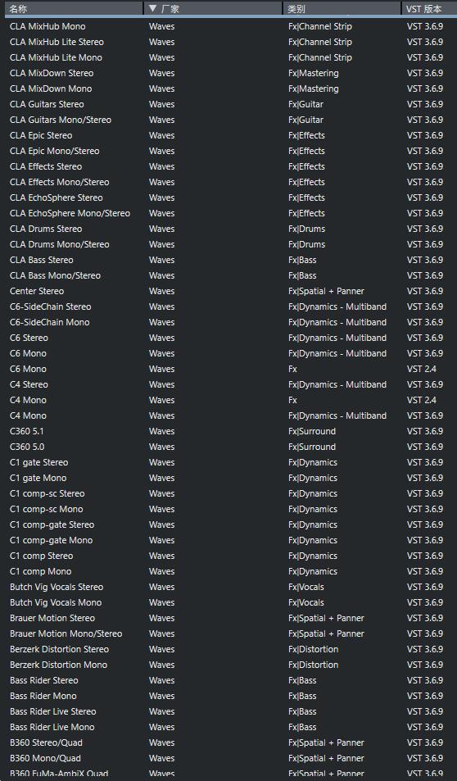Select the Center Stereo plugin

click(231, 291)
